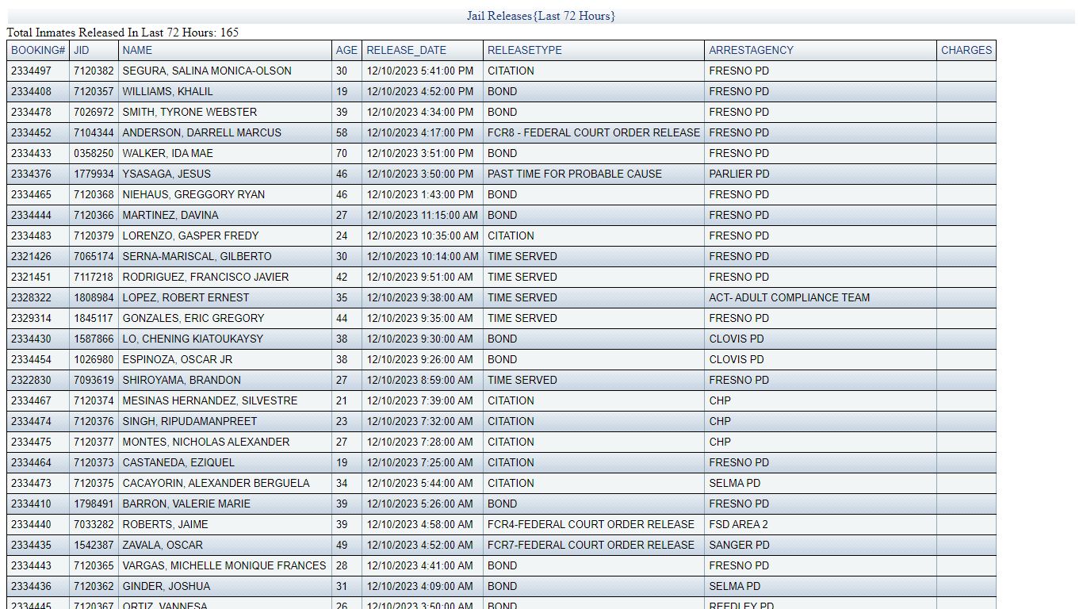Image resolution: width=1083 pixels, height=609 pixels.
Task: Sort by CHARGES column header
Action: [x=966, y=50]
